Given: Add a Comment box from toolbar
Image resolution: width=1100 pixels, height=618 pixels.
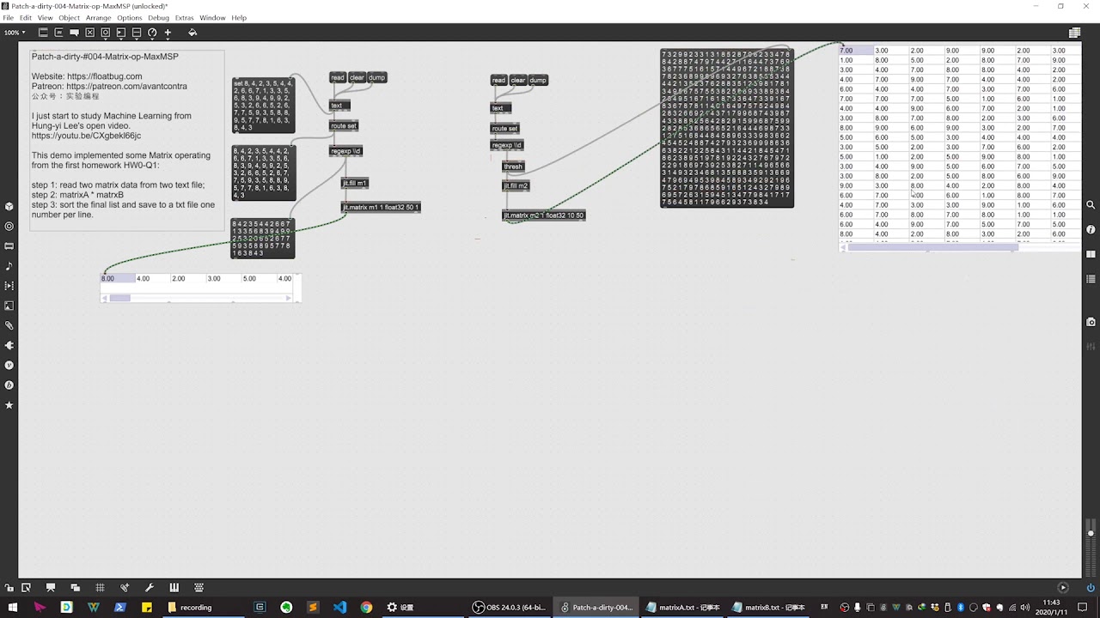Looking at the screenshot, I should pyautogui.click(x=75, y=33).
